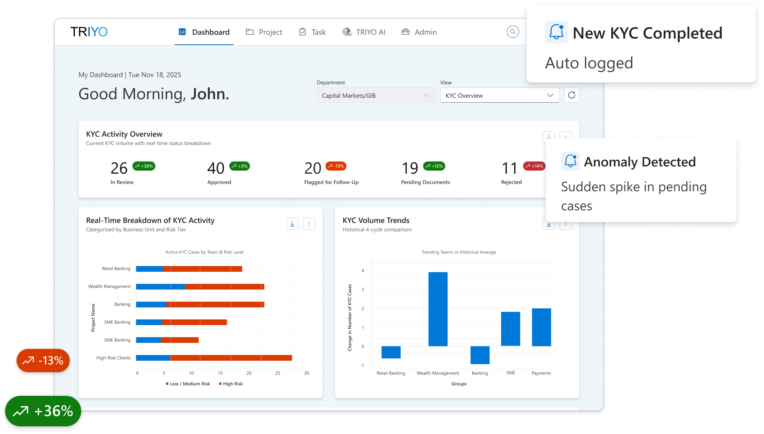Click the New KYC Completed bell icon
The height and width of the screenshot is (434, 764).
click(556, 32)
